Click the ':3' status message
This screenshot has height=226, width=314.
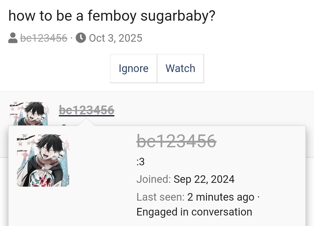(140, 162)
